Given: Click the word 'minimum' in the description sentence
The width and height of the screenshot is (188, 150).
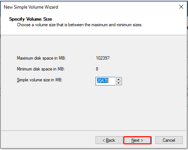Looking at the screenshot, I should pos(124,25).
